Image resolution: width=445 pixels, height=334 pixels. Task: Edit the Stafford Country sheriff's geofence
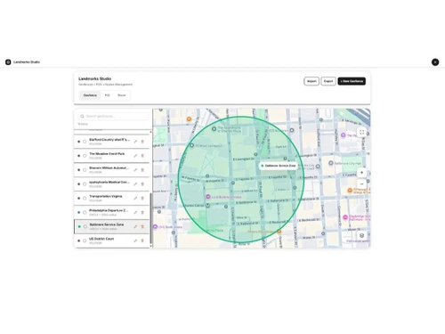135,142
